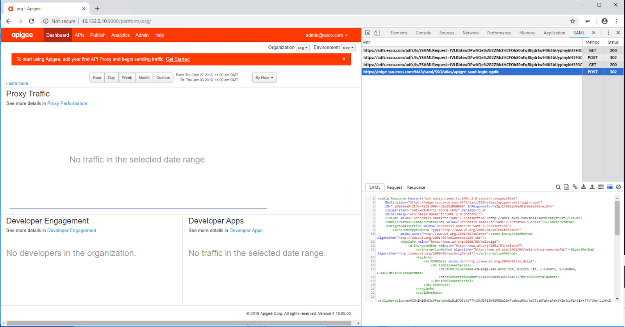Screen dimensions: 625x327
Task: Click the download arrow icon in SAML toolbar
Action: [584, 187]
